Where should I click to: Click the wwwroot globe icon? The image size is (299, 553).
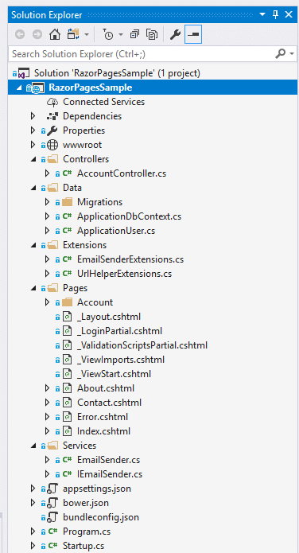point(52,145)
